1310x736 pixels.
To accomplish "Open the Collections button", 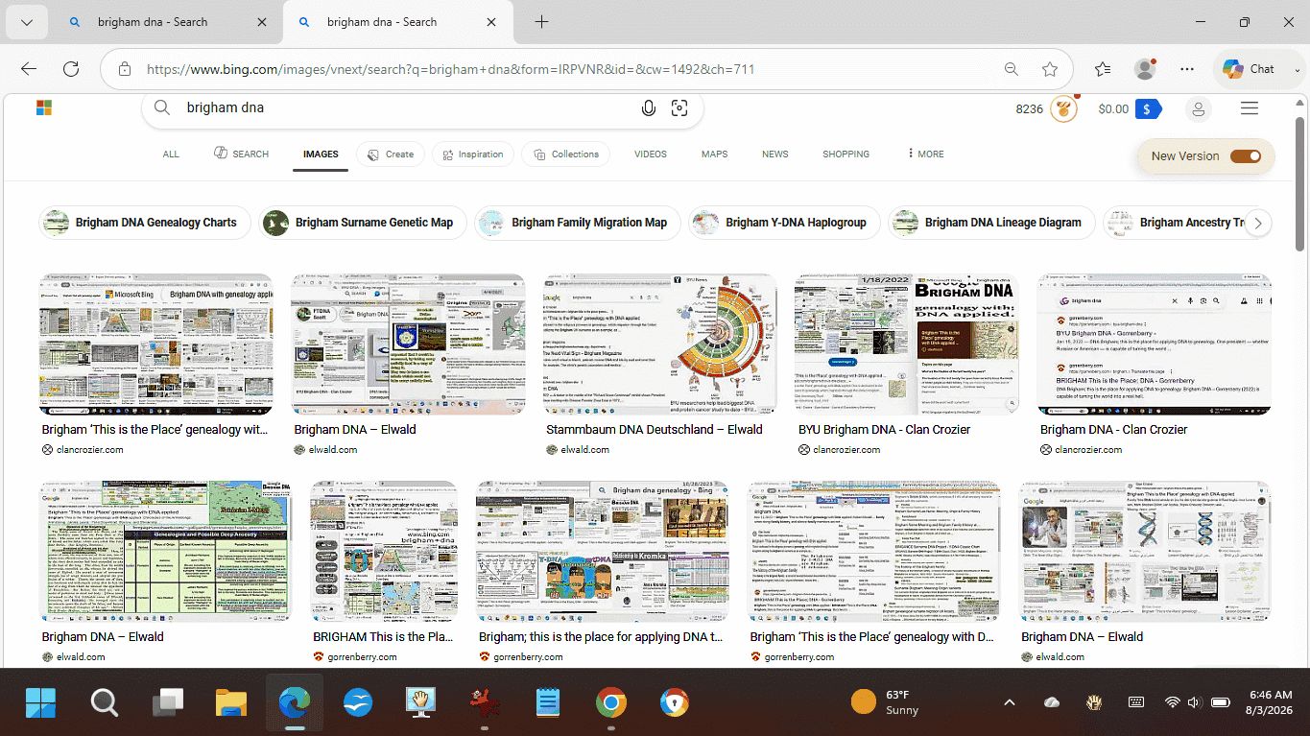I will (x=566, y=154).
